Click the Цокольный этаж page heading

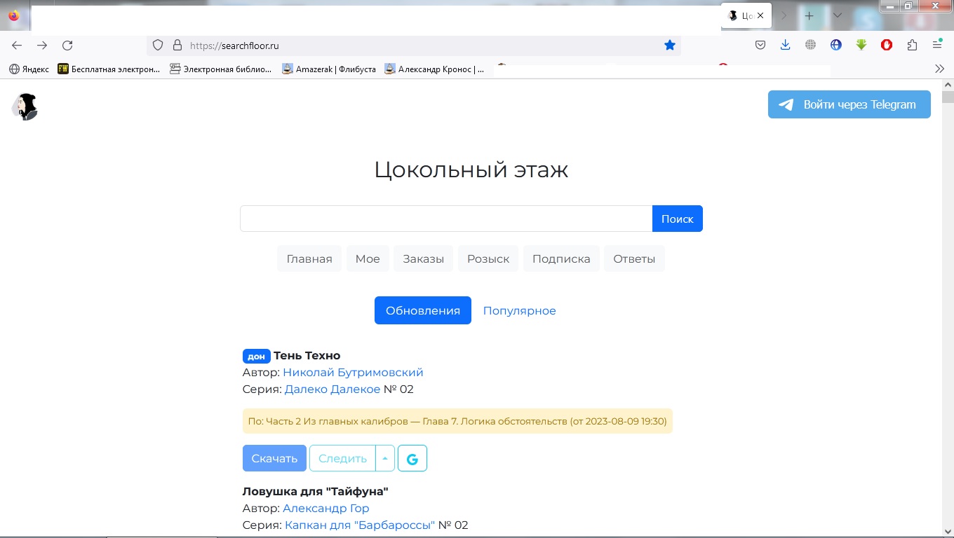click(471, 170)
